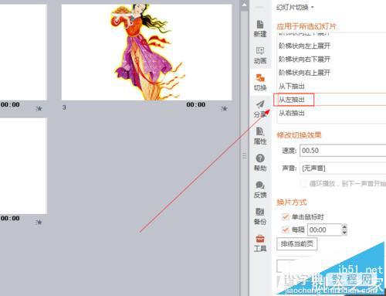Open the 速度 speed field showing 00.50
Viewport: 386px width, 296px height.
point(343,151)
